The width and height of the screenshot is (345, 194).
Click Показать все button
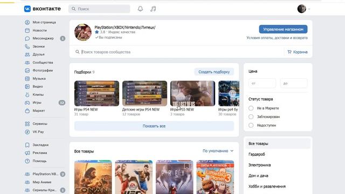pyautogui.click(x=154, y=126)
